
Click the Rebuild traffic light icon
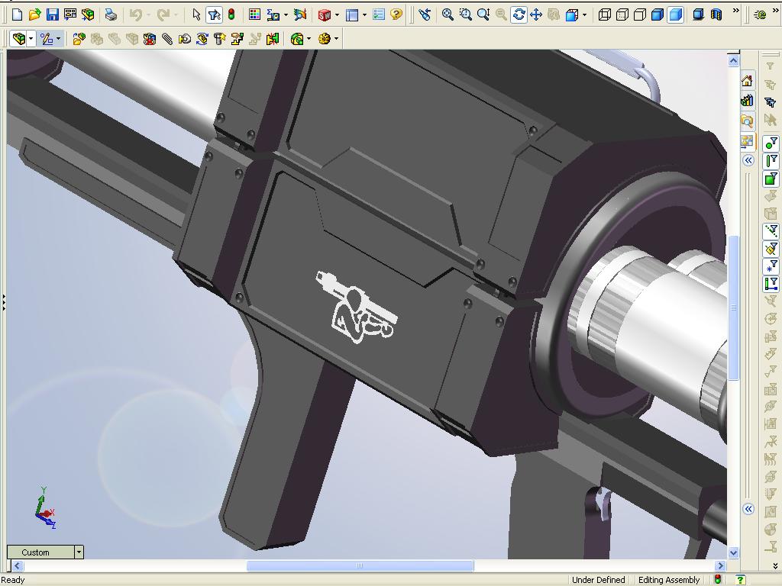pyautogui.click(x=231, y=14)
